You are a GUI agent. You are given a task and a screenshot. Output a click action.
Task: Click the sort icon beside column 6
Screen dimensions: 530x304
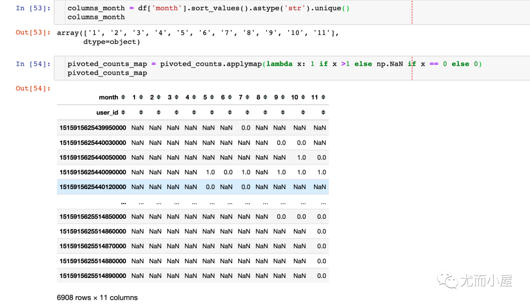pyautogui.click(x=229, y=97)
